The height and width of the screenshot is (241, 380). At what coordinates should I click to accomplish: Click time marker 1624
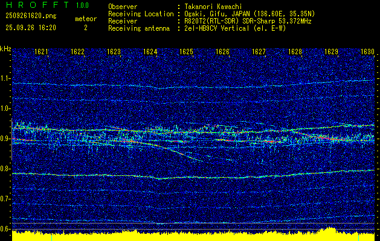(x=150, y=51)
